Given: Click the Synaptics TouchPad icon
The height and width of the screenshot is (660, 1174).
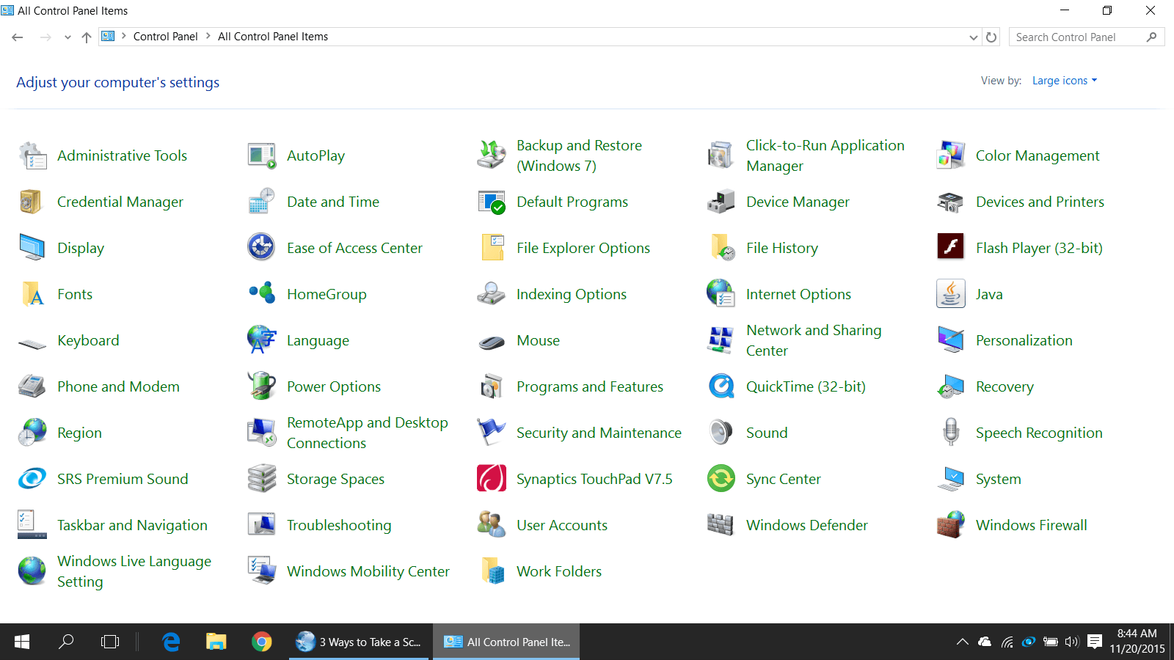Looking at the screenshot, I should (x=492, y=479).
